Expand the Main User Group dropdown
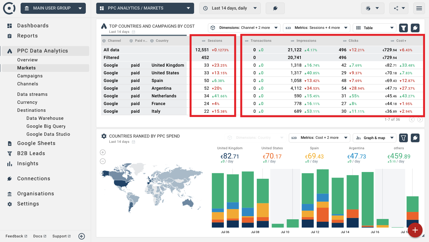 [53, 8]
